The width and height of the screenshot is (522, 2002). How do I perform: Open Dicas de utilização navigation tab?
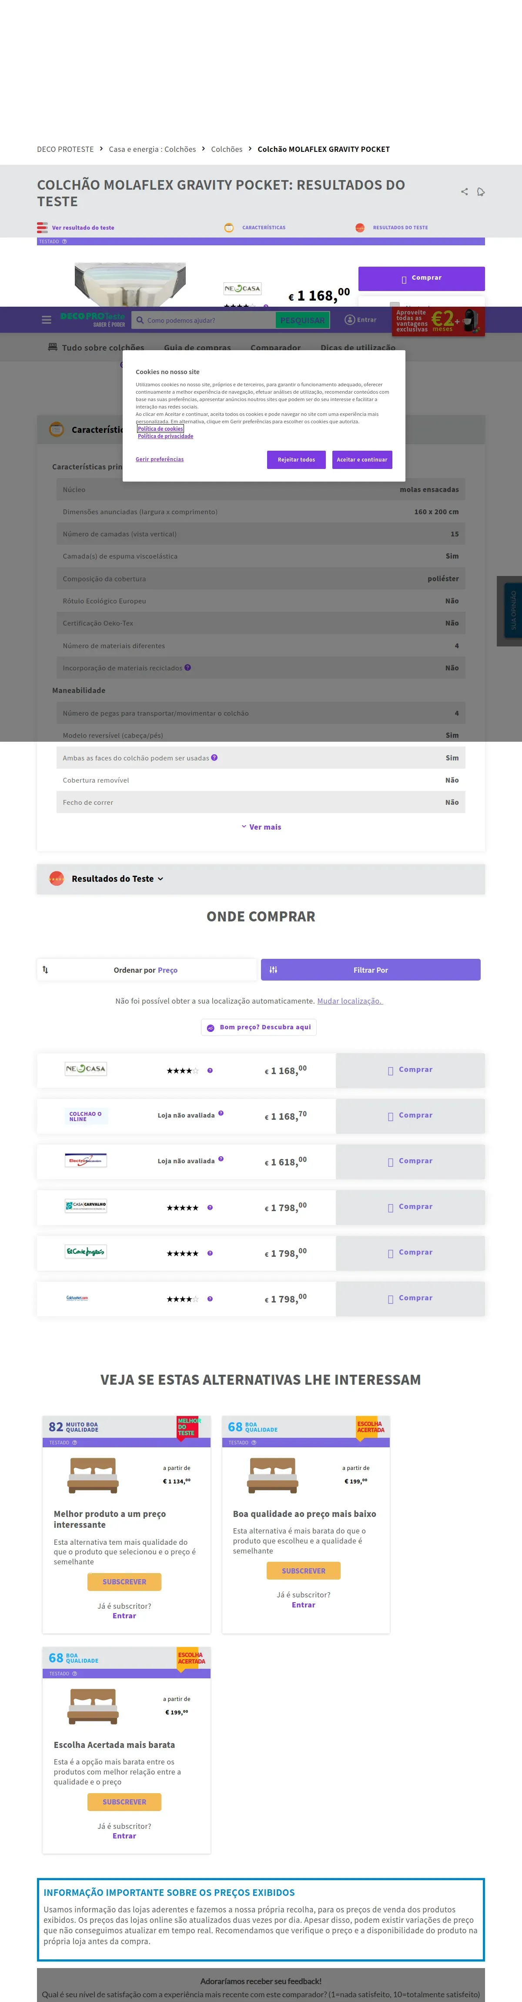tap(358, 348)
